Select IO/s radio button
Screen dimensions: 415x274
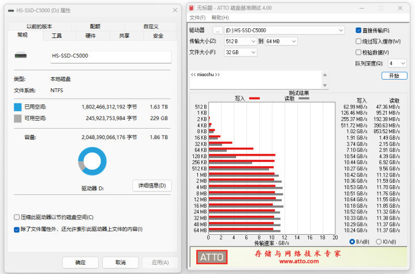coord(379,242)
